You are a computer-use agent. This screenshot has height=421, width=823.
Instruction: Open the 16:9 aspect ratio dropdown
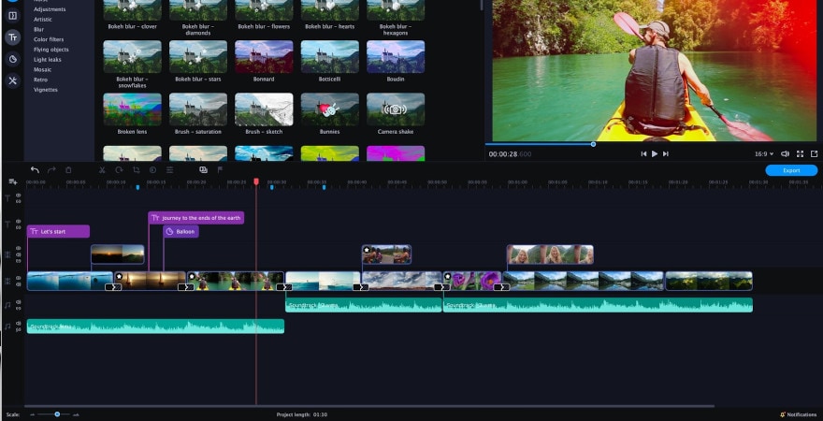pyautogui.click(x=763, y=153)
